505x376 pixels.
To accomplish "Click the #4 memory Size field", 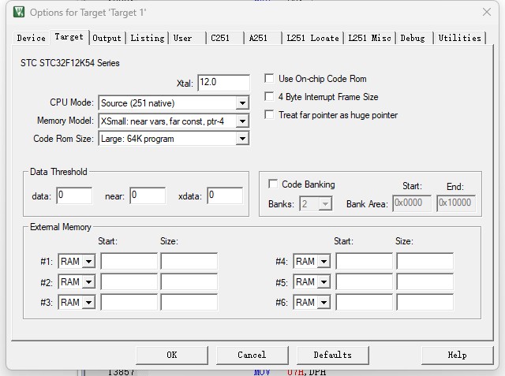I will point(425,261).
